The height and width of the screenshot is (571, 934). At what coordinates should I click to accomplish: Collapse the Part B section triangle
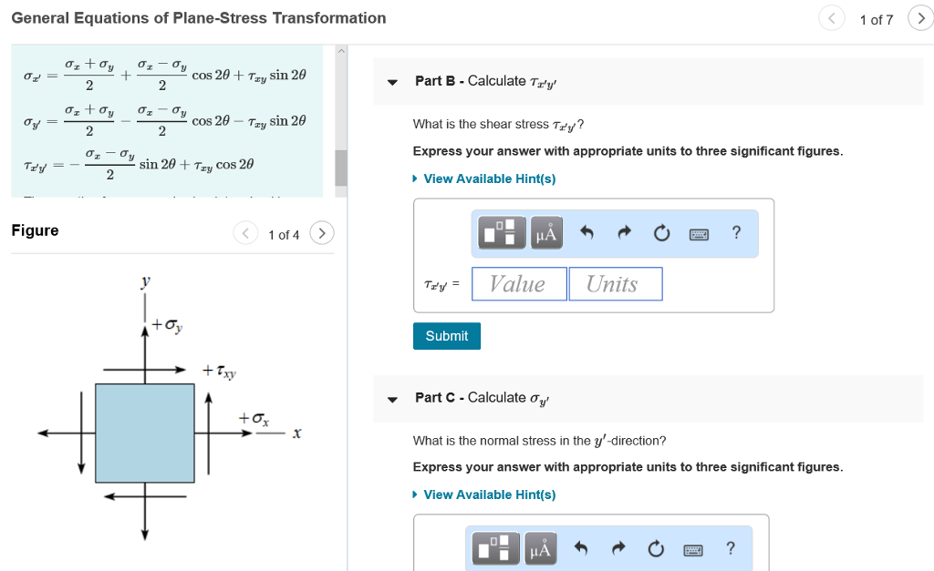(x=391, y=81)
